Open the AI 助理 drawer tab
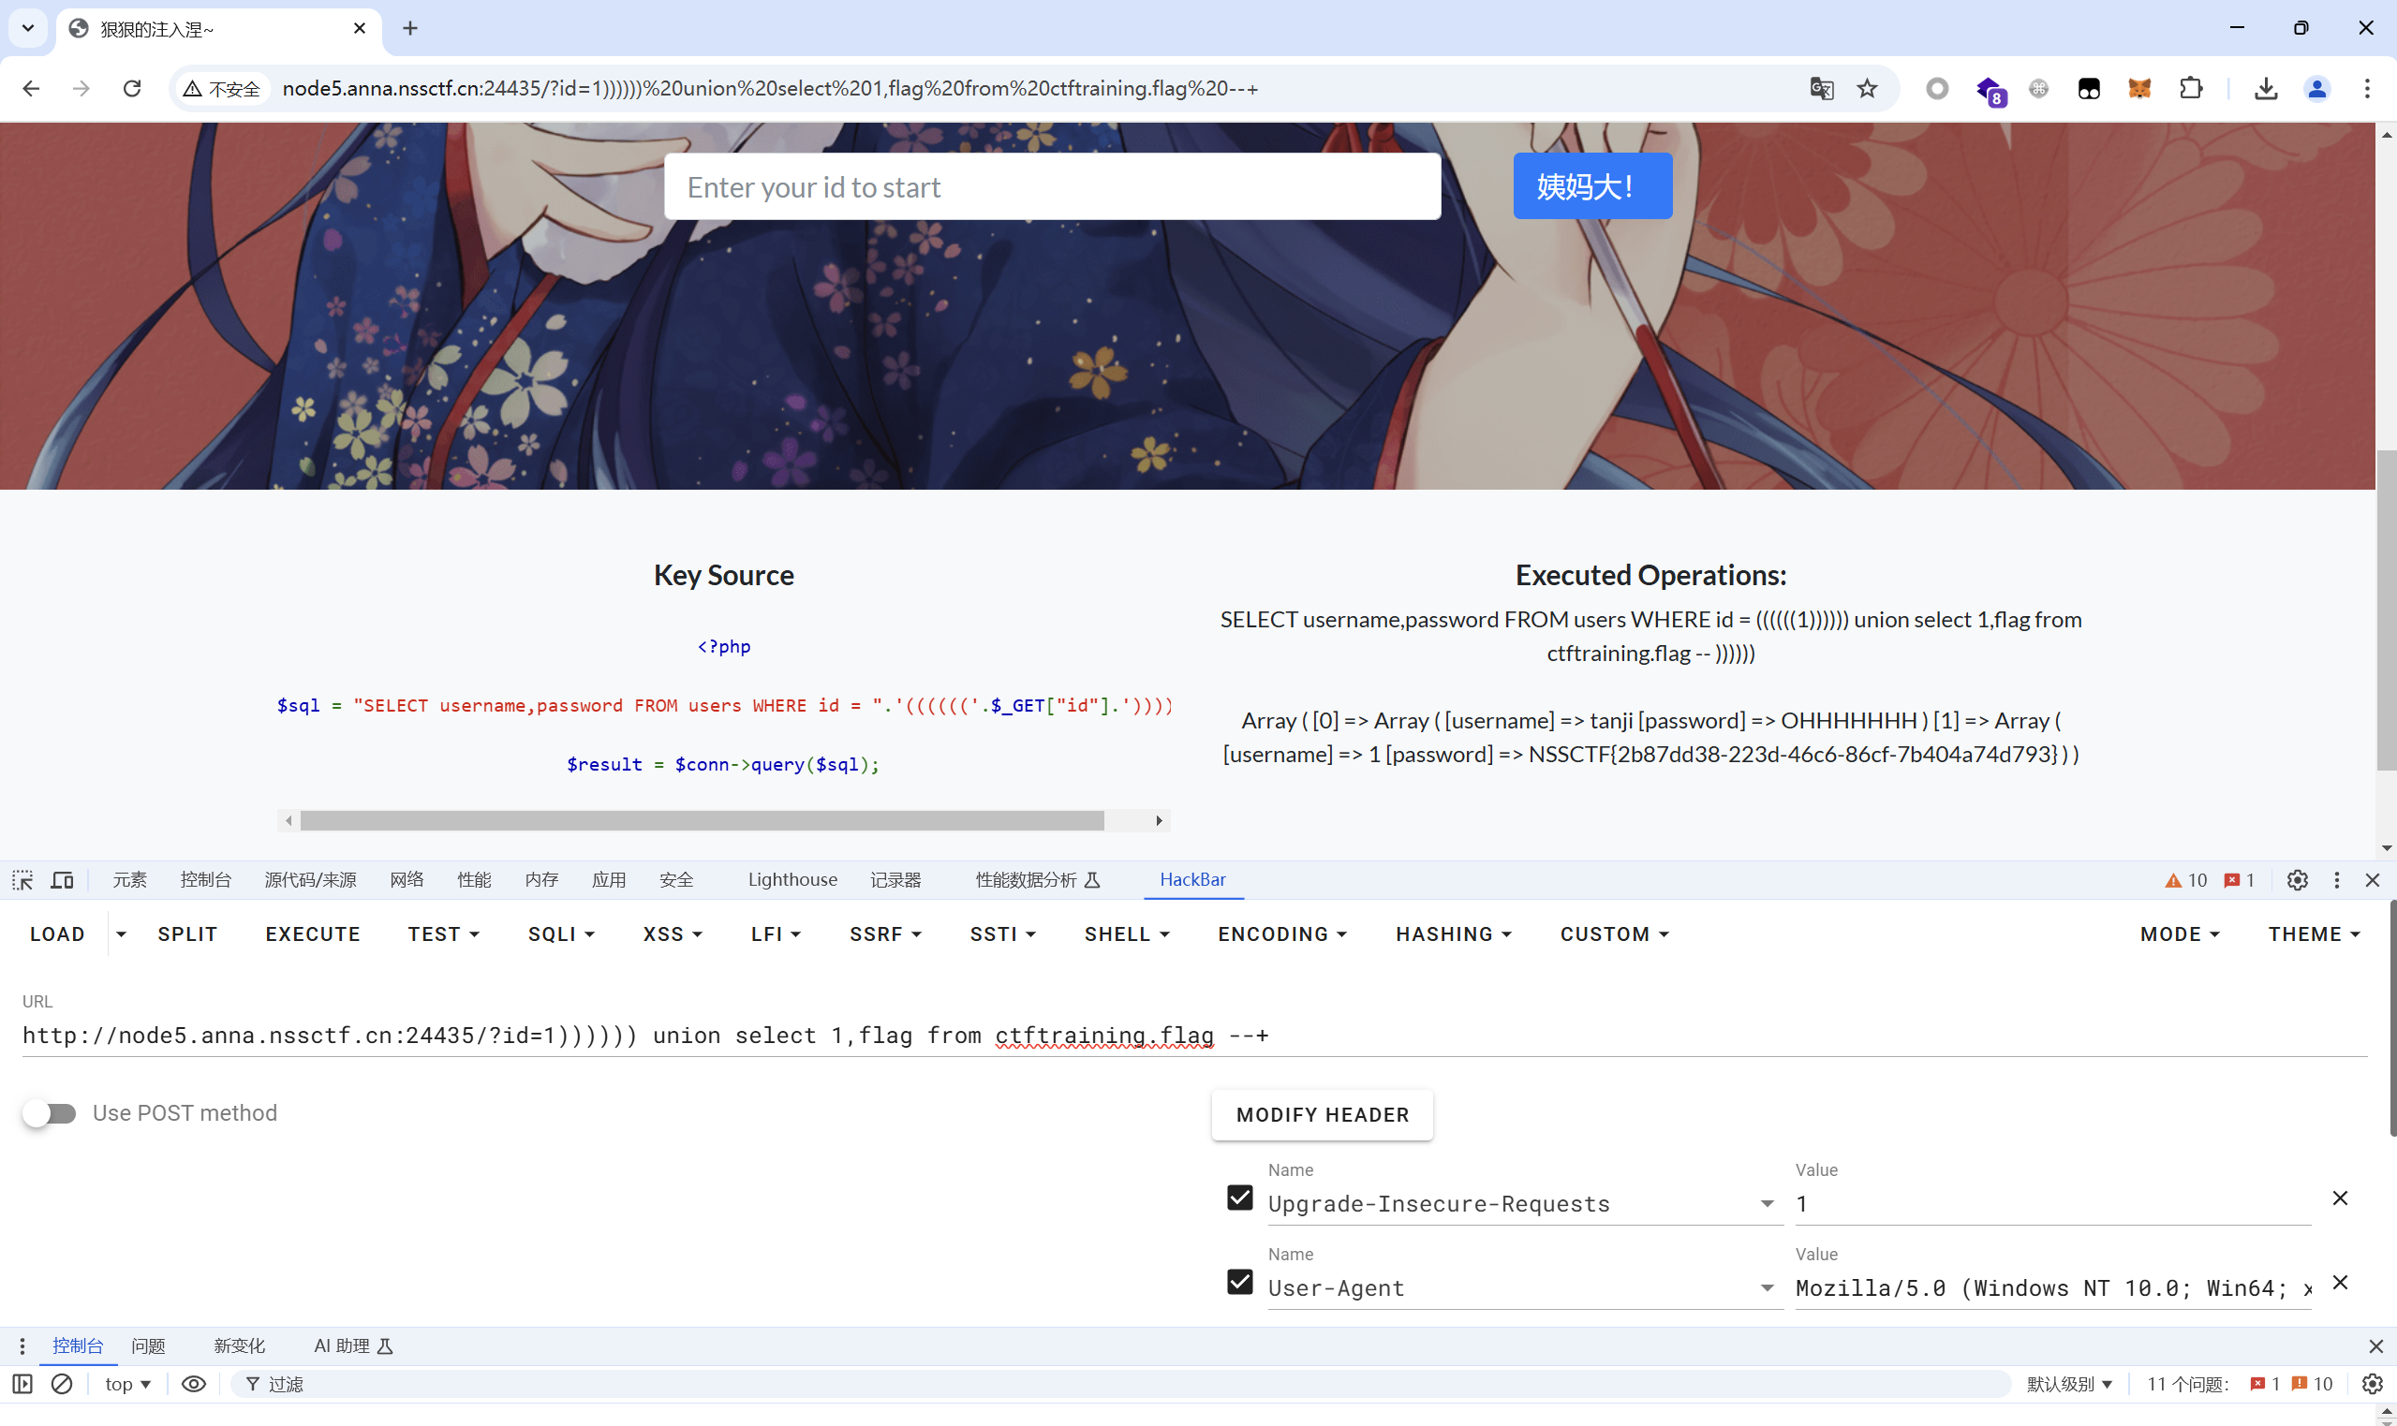The image size is (2397, 1426). tap(354, 1346)
